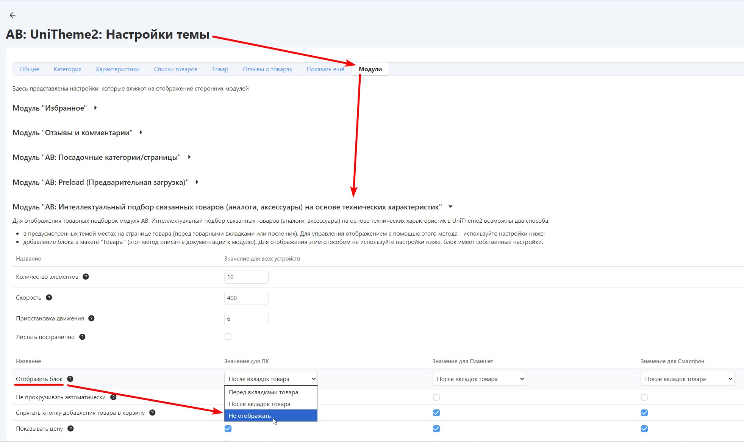
Task: Open help tooltip for Показывать цену
Action: [70, 428]
